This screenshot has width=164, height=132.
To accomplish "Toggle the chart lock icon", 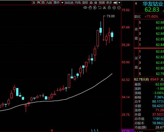I will click(x=109, y=7).
